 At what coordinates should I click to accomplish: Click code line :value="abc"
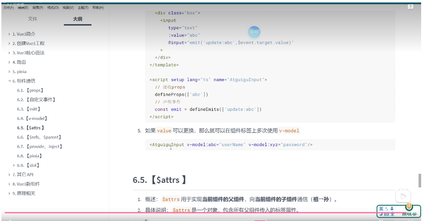point(184,35)
